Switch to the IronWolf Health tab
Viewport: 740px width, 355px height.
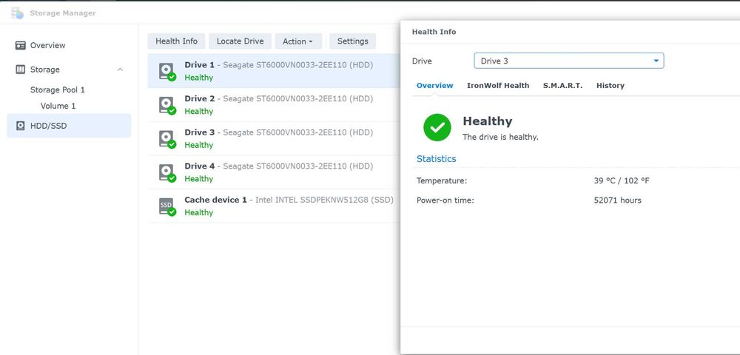pyautogui.click(x=498, y=85)
